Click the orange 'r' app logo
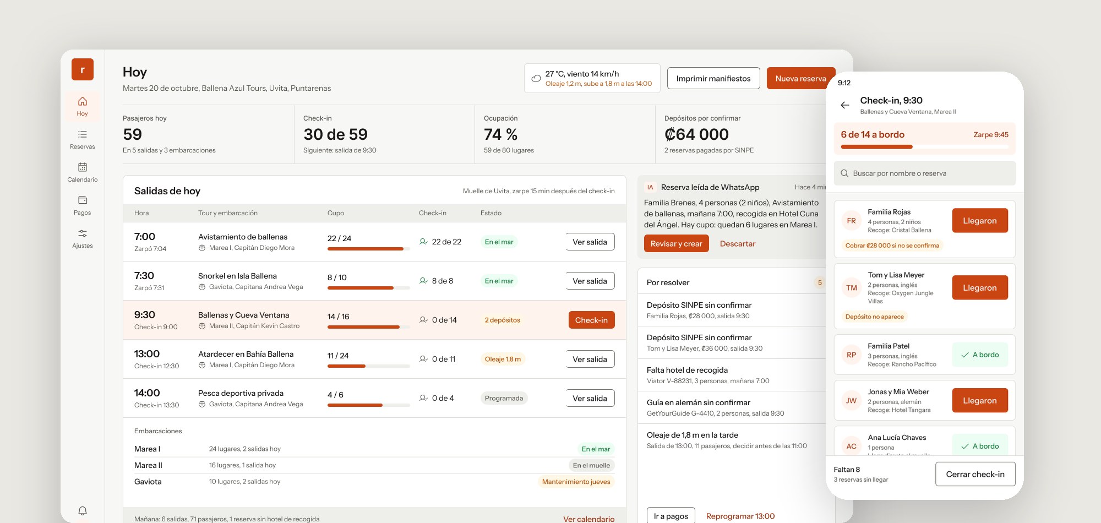This screenshot has height=523, width=1101. point(83,69)
